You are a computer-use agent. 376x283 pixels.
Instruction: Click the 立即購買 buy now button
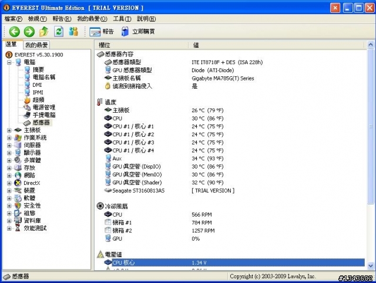click(138, 32)
